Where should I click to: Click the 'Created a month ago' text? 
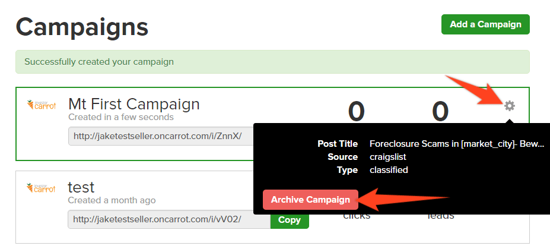tap(112, 200)
